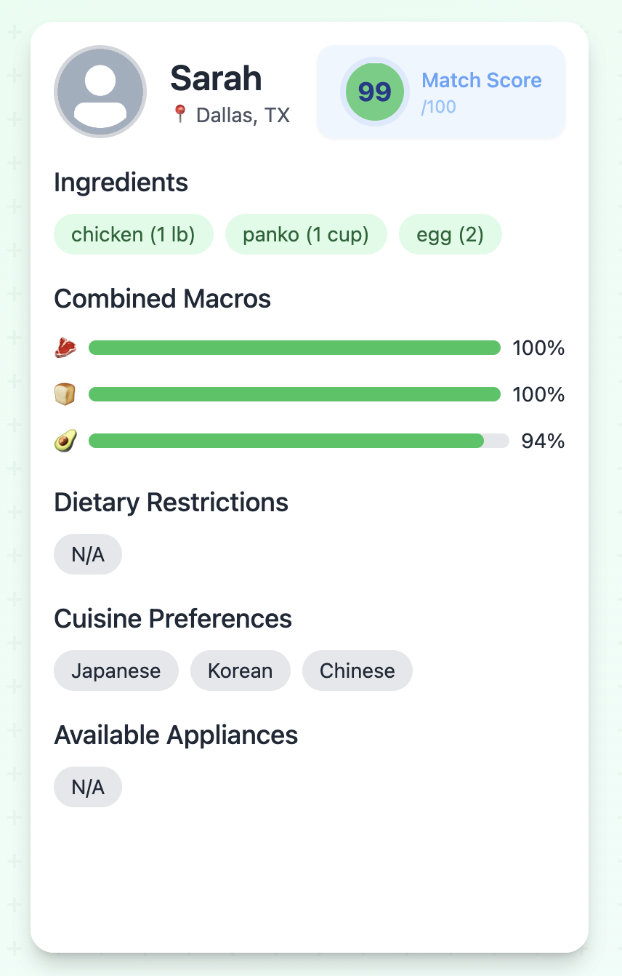Choose the Korean cuisine tag

tap(241, 671)
